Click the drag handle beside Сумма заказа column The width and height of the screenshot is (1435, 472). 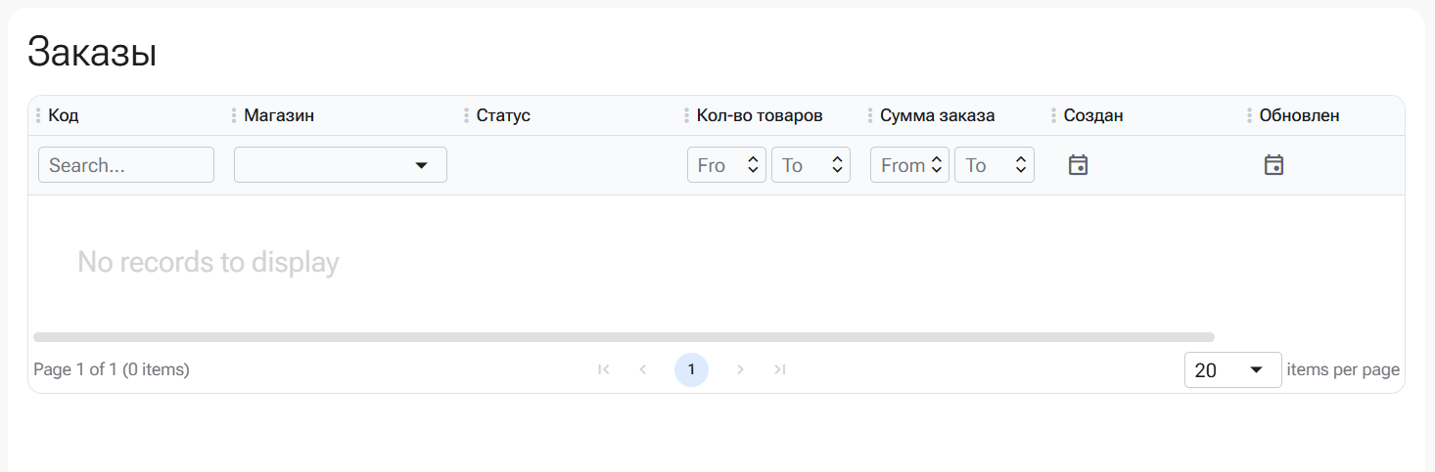pyautogui.click(x=869, y=115)
